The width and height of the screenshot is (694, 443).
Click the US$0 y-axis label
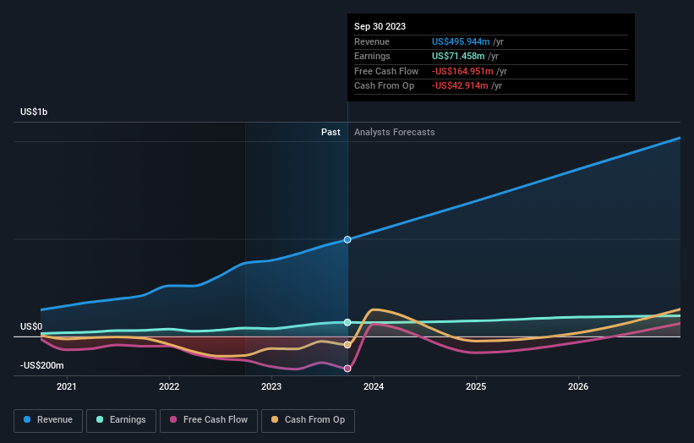point(31,326)
